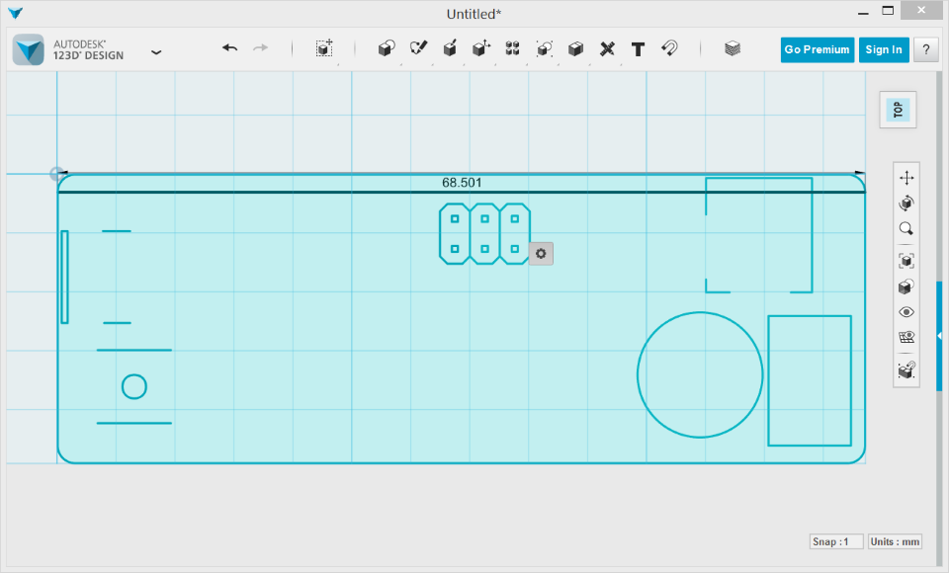Open the Primitives tool menu
Image resolution: width=949 pixels, height=573 pixels.
click(x=387, y=48)
